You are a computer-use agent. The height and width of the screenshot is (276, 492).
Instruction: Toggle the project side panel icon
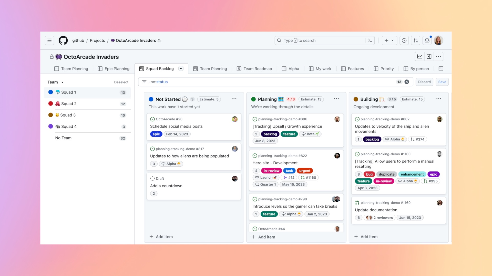click(429, 56)
